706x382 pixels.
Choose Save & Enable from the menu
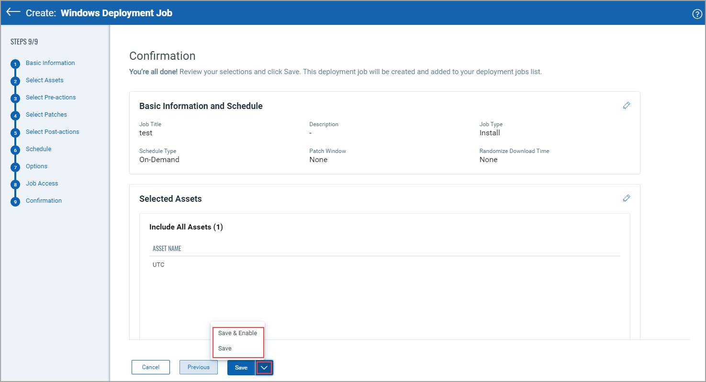pos(237,333)
